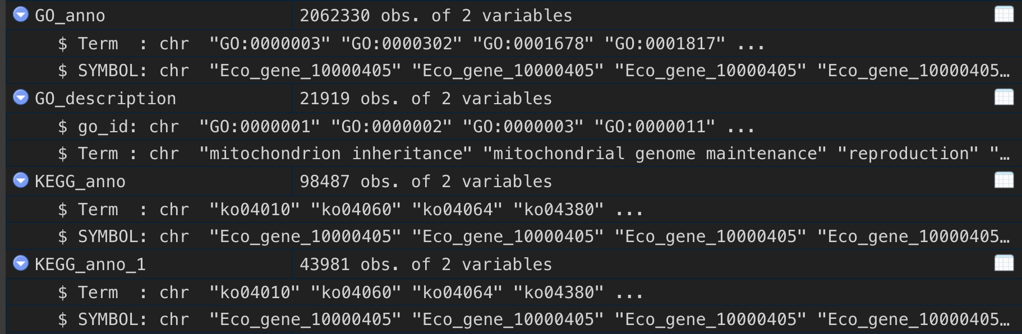
Task: Click the KEGG_anno_1 object name
Action: point(90,265)
